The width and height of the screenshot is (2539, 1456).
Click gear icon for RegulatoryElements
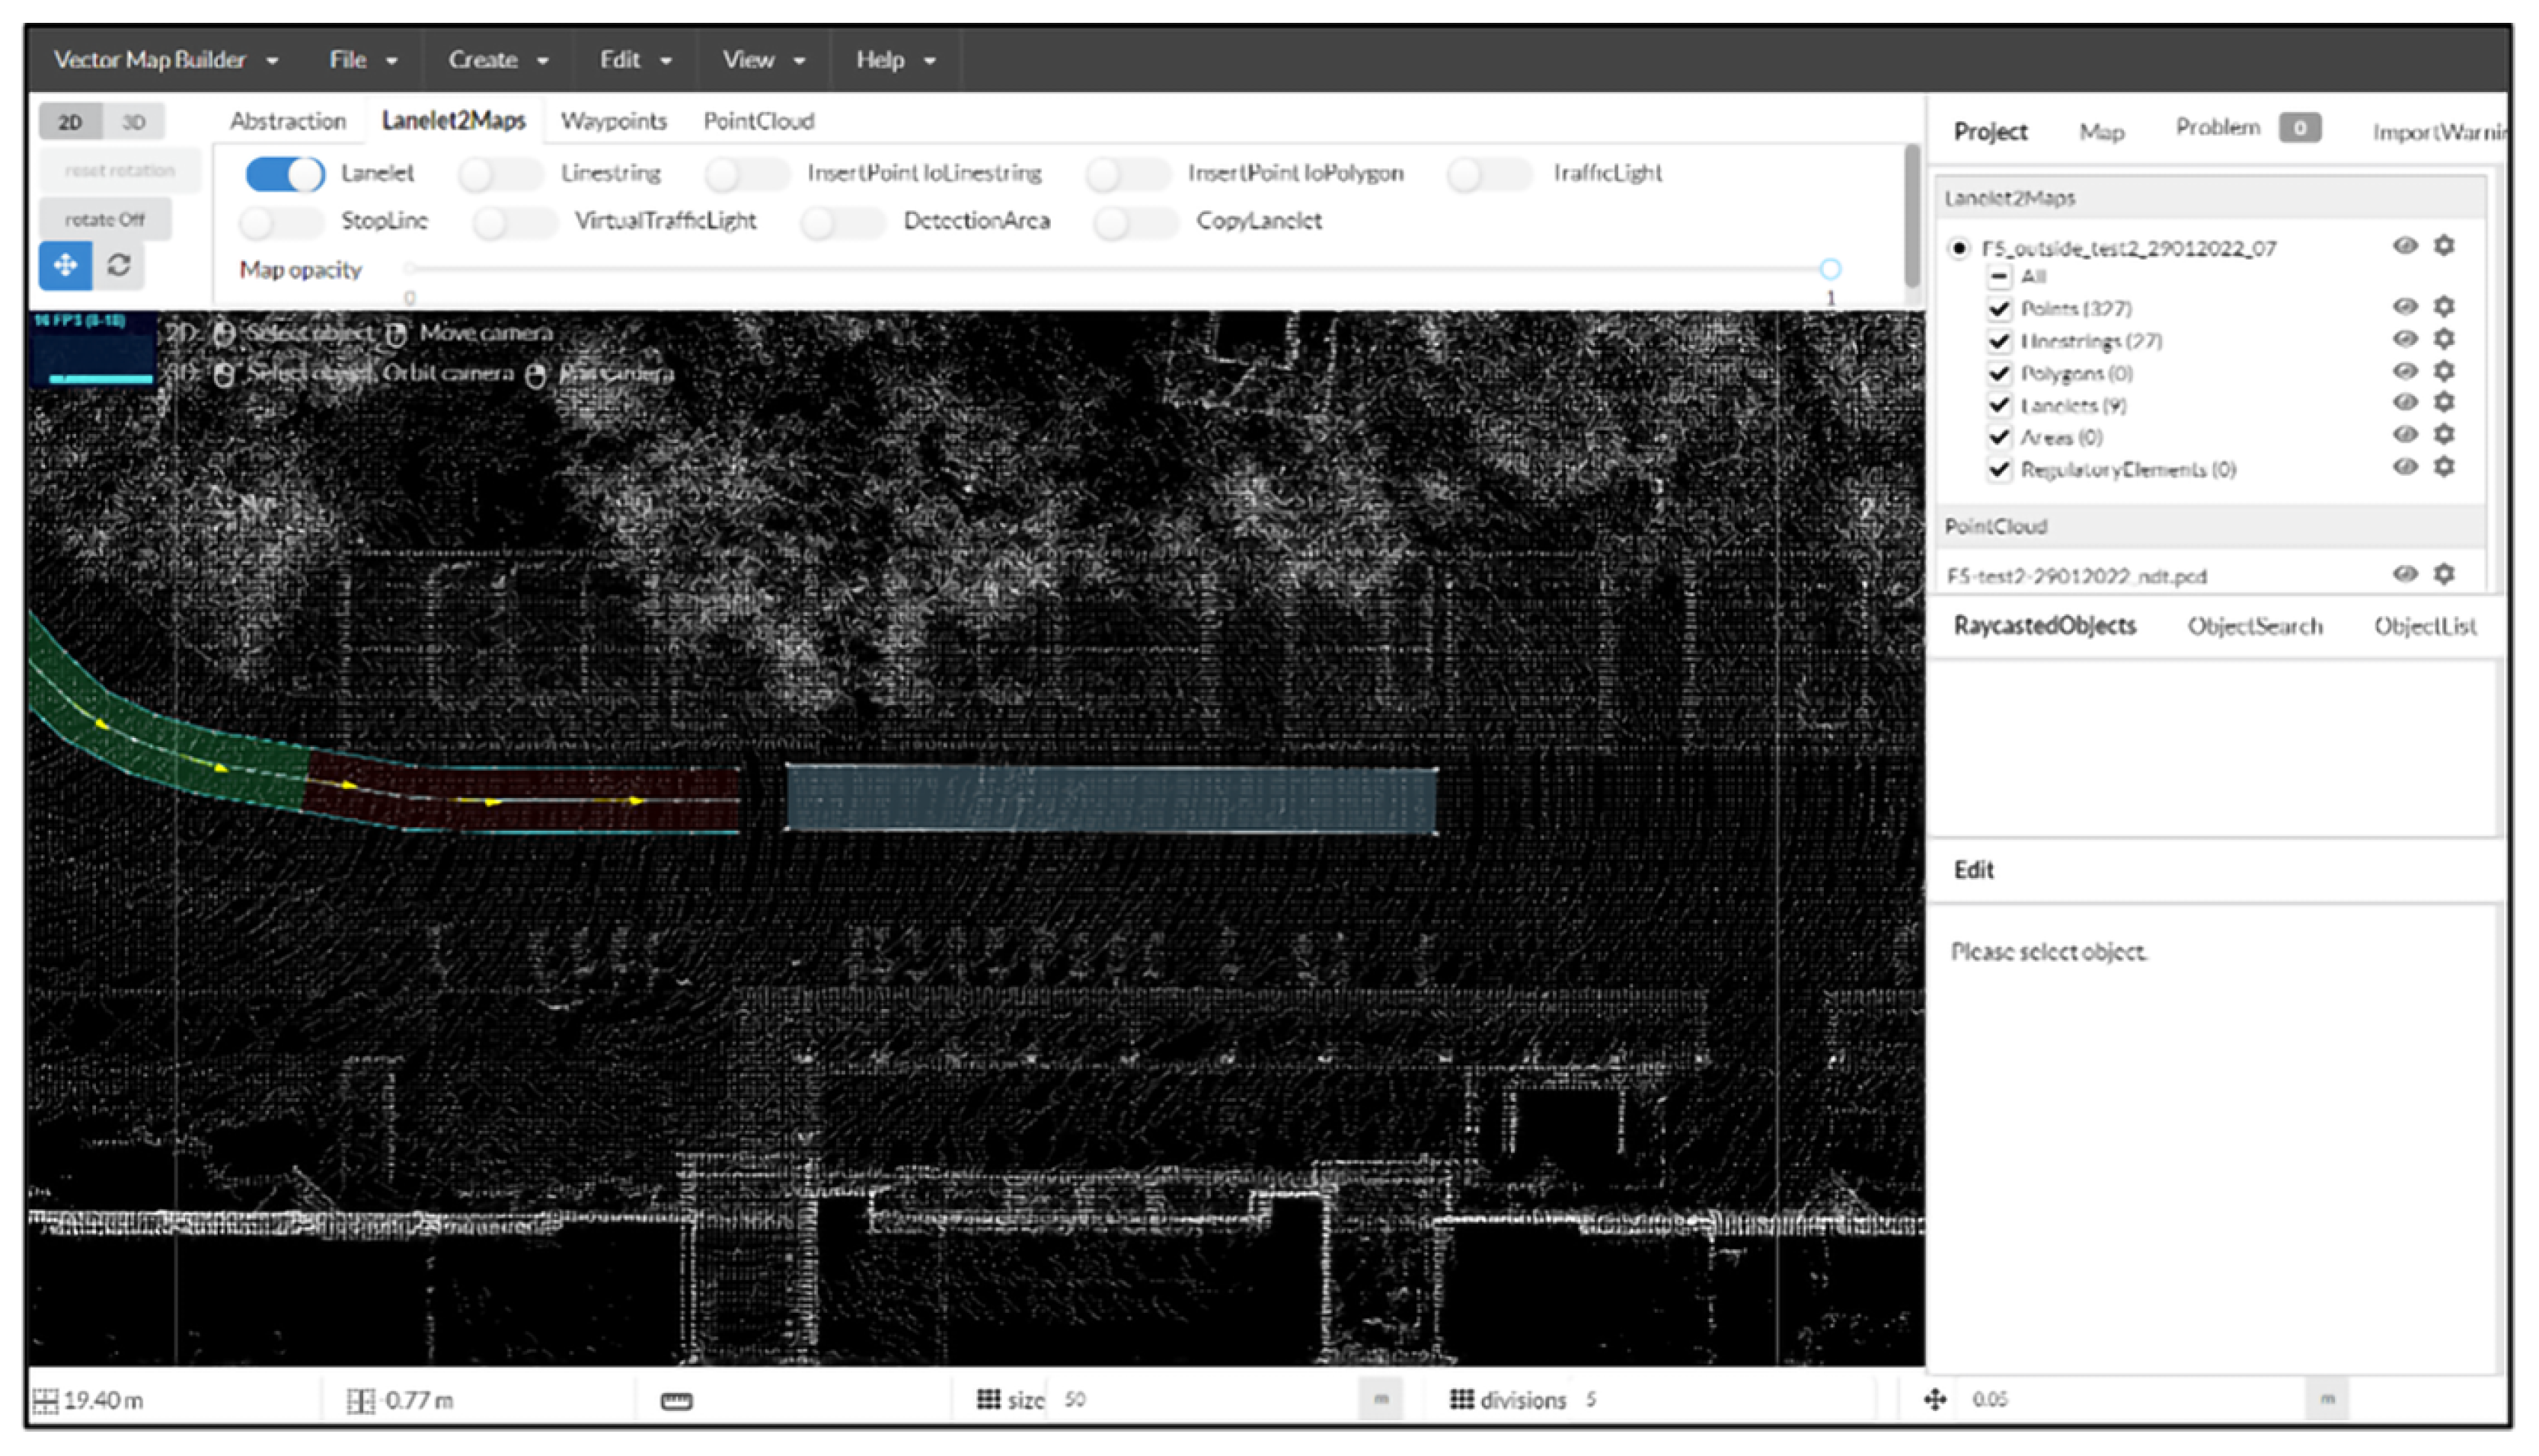2443,467
